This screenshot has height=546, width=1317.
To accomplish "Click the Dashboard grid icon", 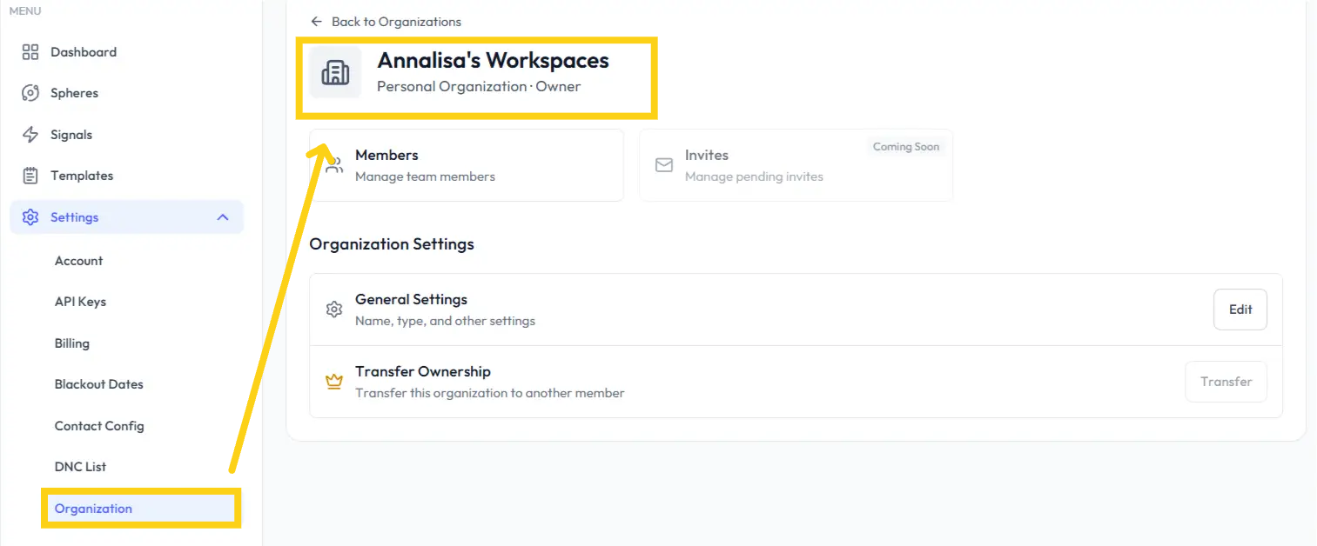I will (x=30, y=52).
